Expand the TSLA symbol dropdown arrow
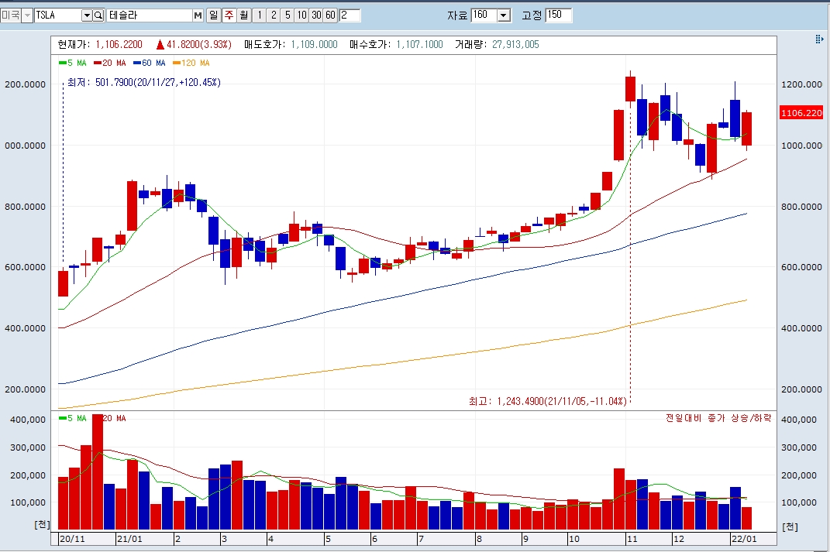 [x=87, y=15]
